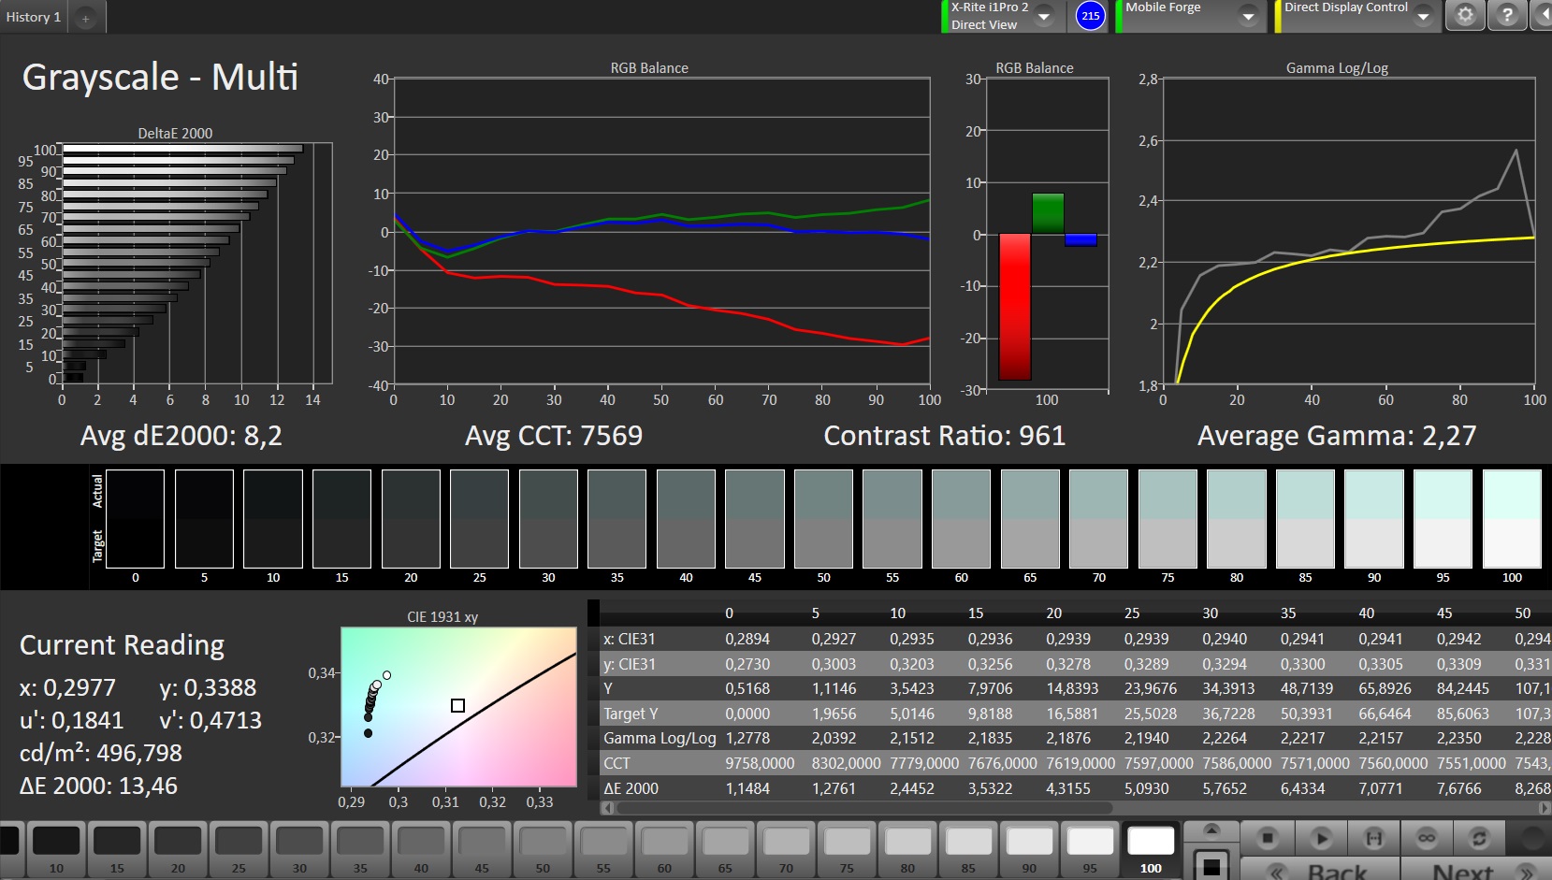The width and height of the screenshot is (1552, 880).
Task: Select the 85 grayscale level button
Action: [968, 849]
